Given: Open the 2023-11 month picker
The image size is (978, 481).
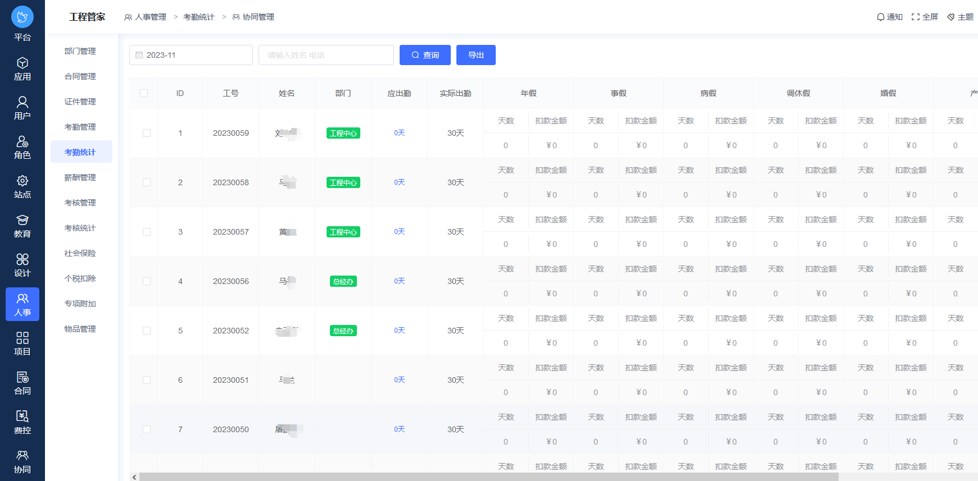Looking at the screenshot, I should pos(191,55).
